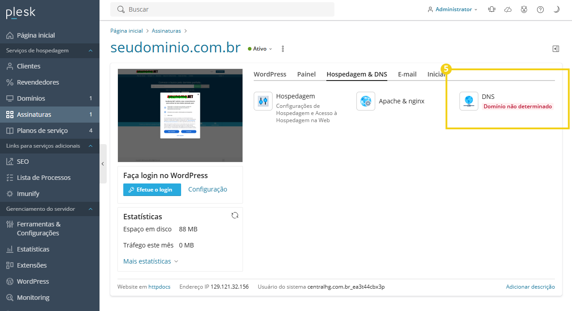
Task: Open the Administrator account dropdown
Action: coord(453,9)
